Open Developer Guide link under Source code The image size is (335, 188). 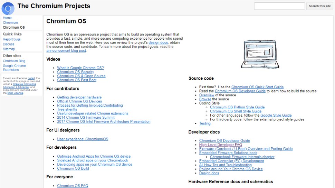tap(240, 91)
